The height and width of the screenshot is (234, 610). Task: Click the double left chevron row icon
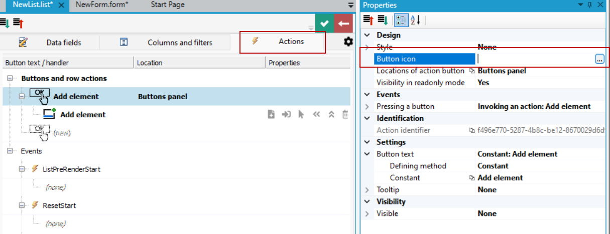316,114
